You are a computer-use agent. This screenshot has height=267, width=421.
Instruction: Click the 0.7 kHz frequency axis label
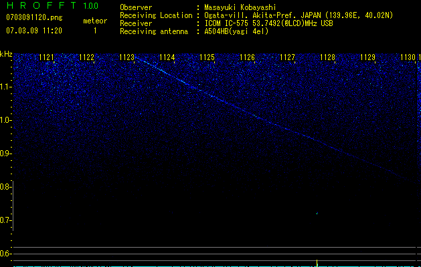5,220
